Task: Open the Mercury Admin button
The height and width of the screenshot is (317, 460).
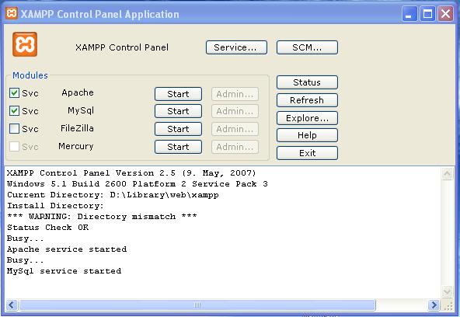Action: click(235, 147)
